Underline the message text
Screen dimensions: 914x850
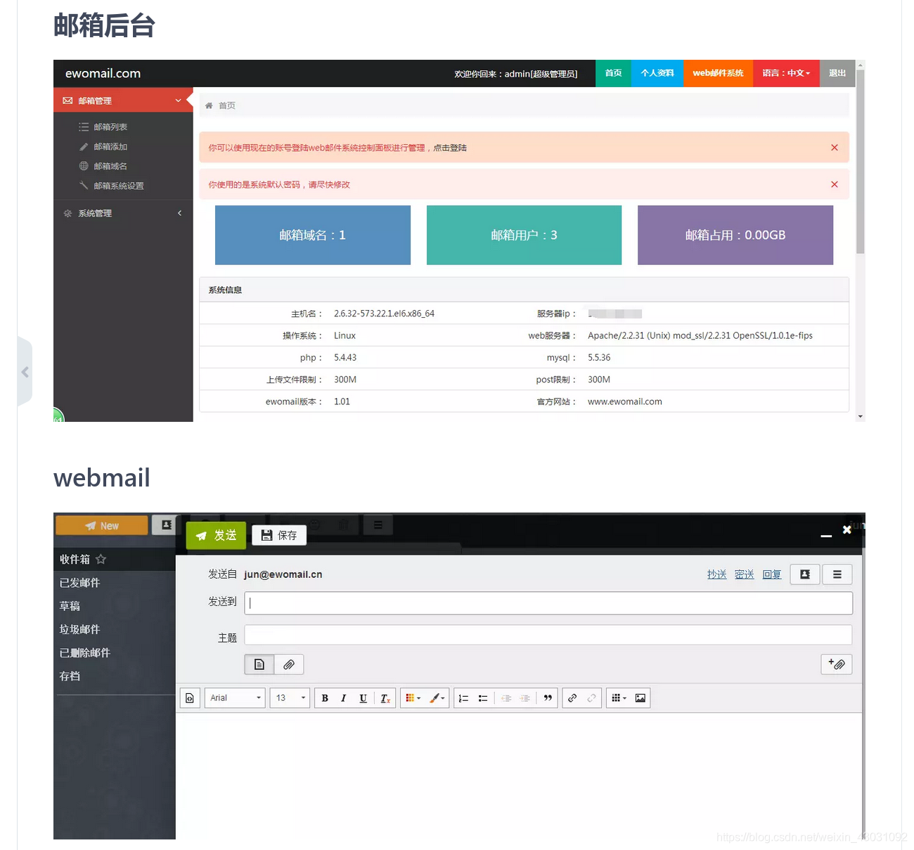(x=363, y=697)
